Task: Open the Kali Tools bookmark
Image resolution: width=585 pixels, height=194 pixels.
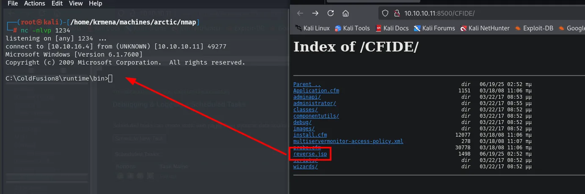Action: 352,28
